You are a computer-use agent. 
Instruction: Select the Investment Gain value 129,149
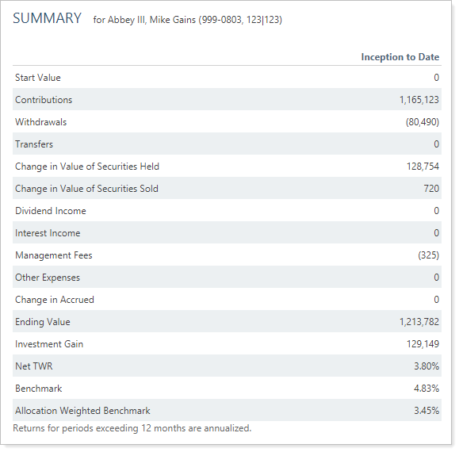tap(423, 344)
